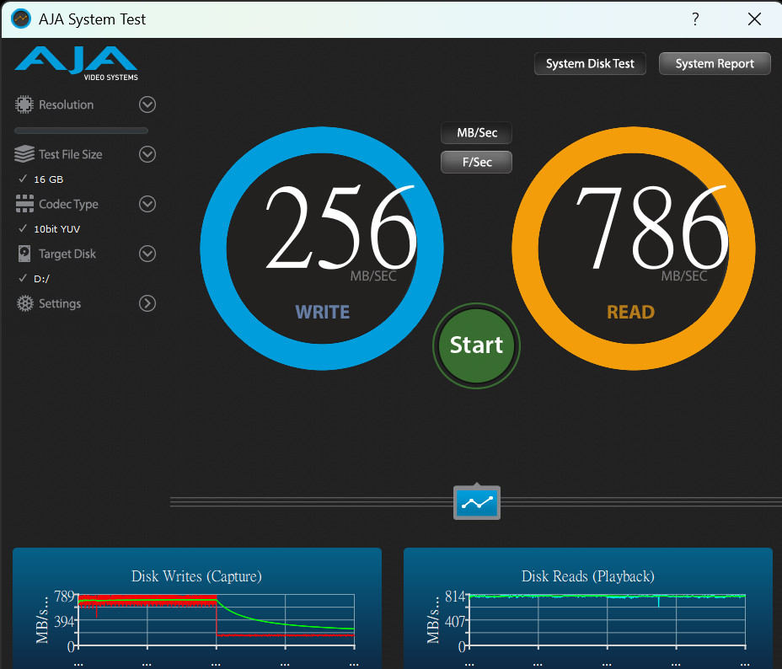Click the Target Disk label

tap(67, 254)
